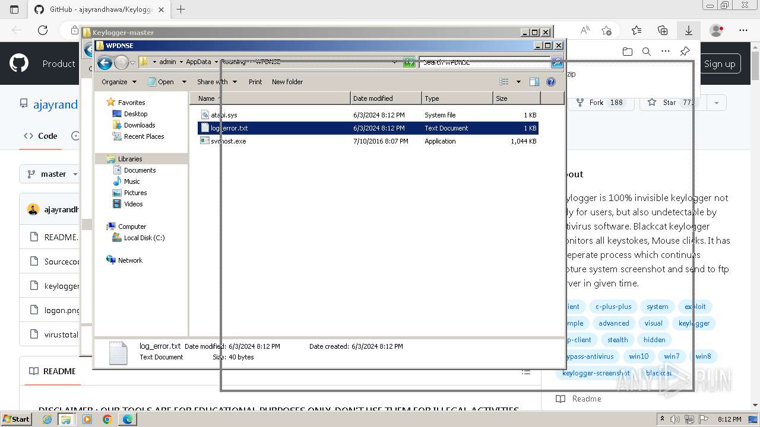
Task: Open the Readme link in About section
Action: (579, 399)
